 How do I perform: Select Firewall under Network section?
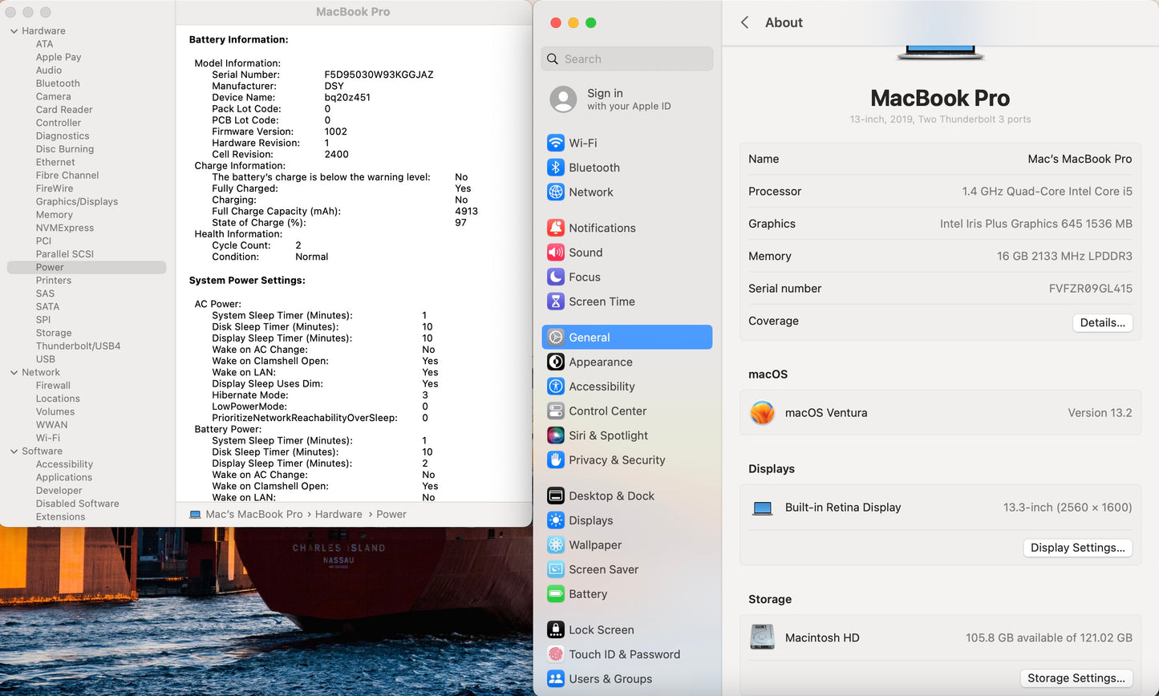[x=53, y=386]
